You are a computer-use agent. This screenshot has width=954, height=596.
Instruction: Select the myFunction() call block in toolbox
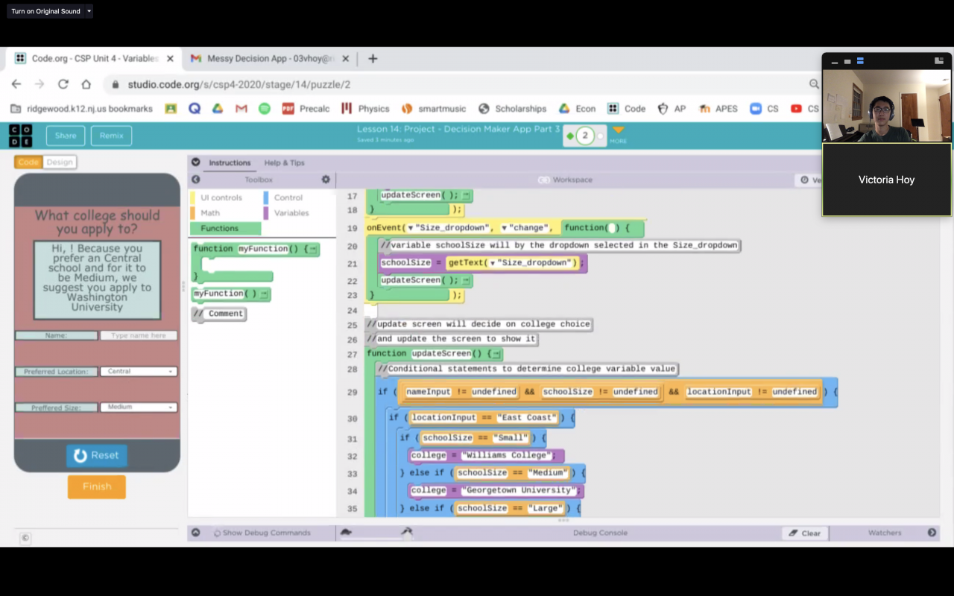231,294
